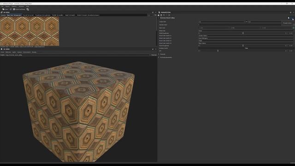Click the 2D view texture preview
Image resolution: width=295 pixels, height=166 pixels.
pos(29,31)
